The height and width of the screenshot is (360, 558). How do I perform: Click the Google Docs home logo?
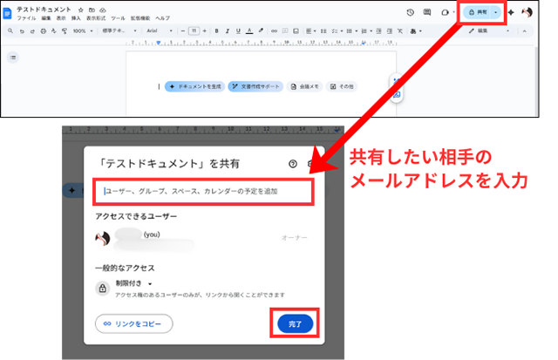(8, 12)
